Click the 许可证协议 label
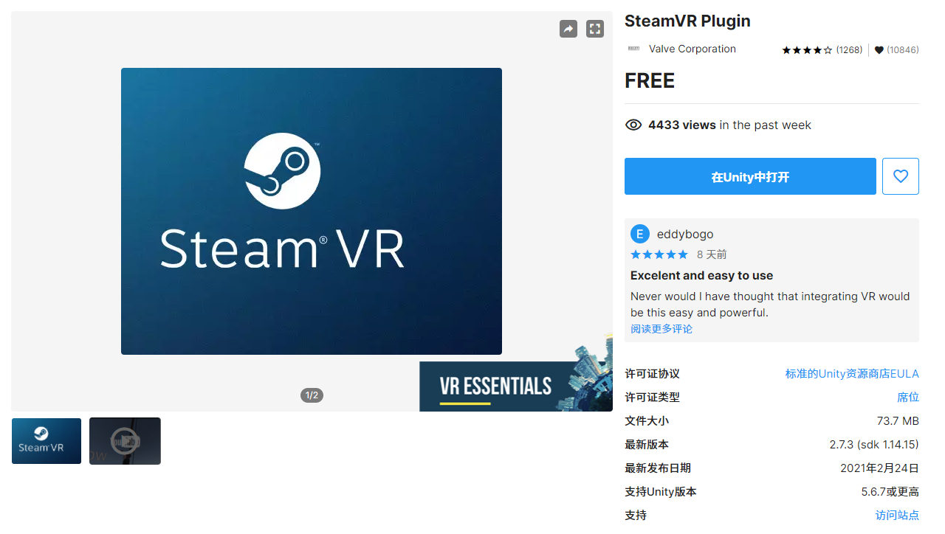This screenshot has height=534, width=945. tap(652, 374)
